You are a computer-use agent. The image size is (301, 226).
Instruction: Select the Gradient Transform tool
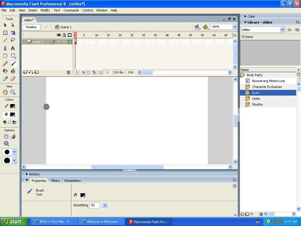tap(13, 33)
